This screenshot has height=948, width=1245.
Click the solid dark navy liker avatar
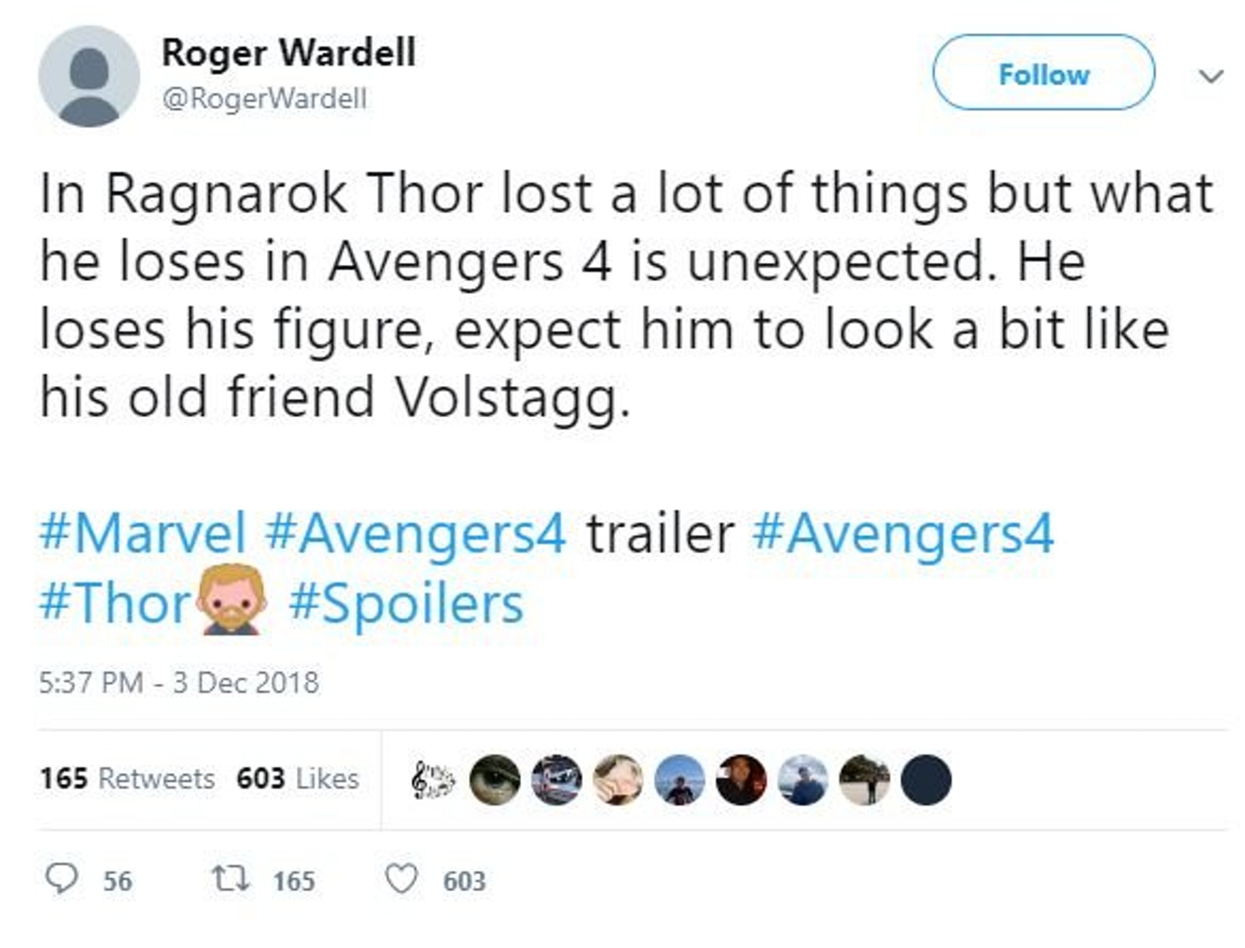click(x=926, y=780)
